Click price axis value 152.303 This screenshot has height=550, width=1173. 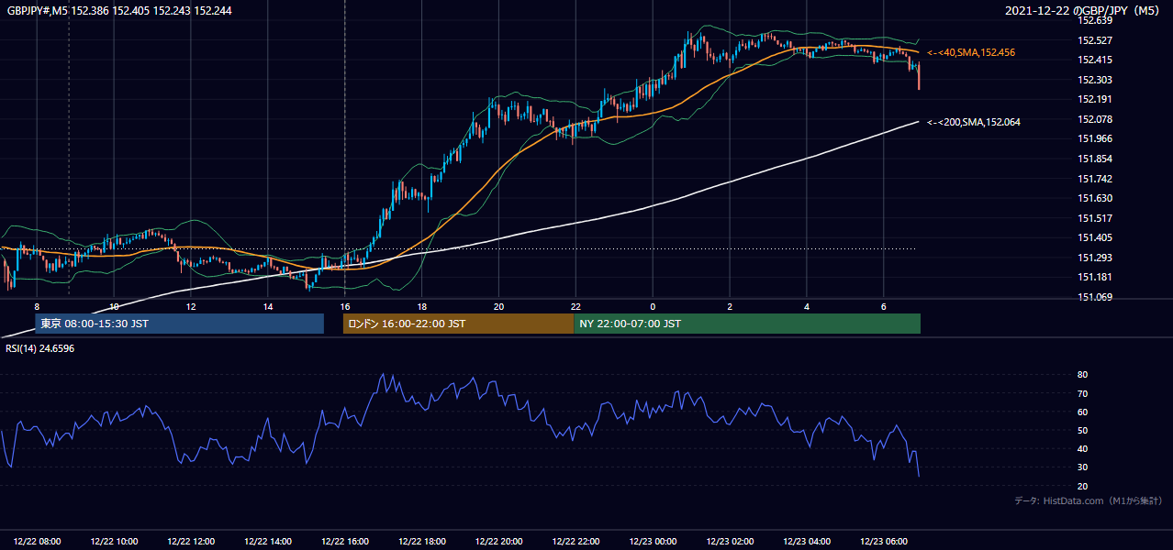1094,80
